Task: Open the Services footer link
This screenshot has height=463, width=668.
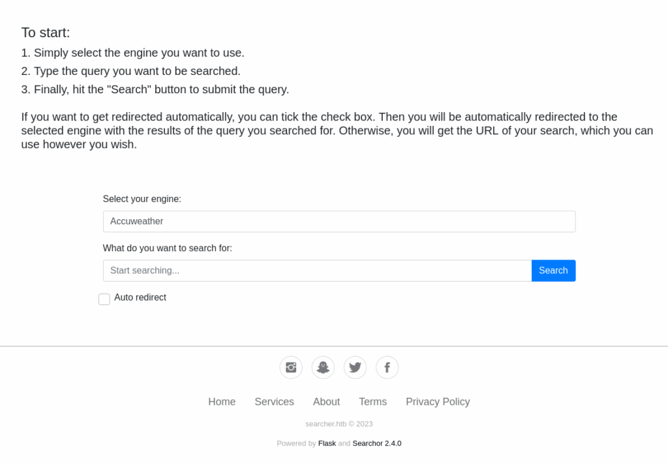Action: point(274,402)
